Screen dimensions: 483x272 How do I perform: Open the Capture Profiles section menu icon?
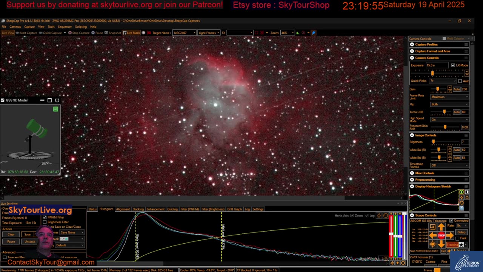(x=466, y=45)
